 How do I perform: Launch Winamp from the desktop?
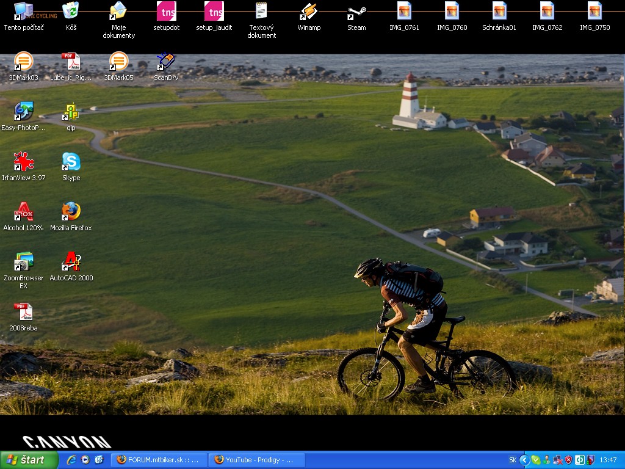point(309,12)
